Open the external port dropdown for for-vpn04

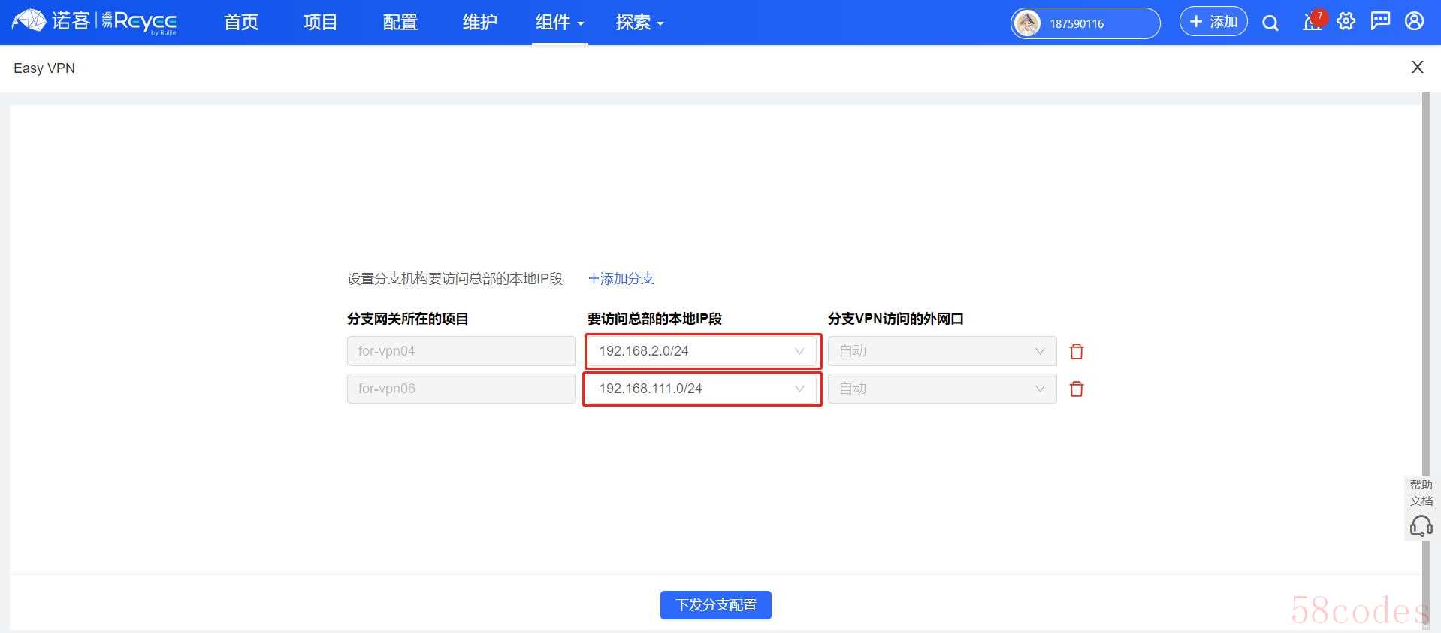[x=941, y=351]
